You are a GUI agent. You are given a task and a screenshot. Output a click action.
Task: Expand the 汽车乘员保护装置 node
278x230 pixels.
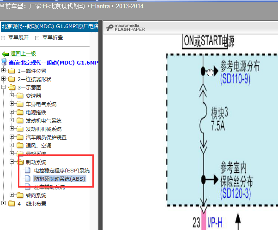pyautogui.click(x=12, y=137)
